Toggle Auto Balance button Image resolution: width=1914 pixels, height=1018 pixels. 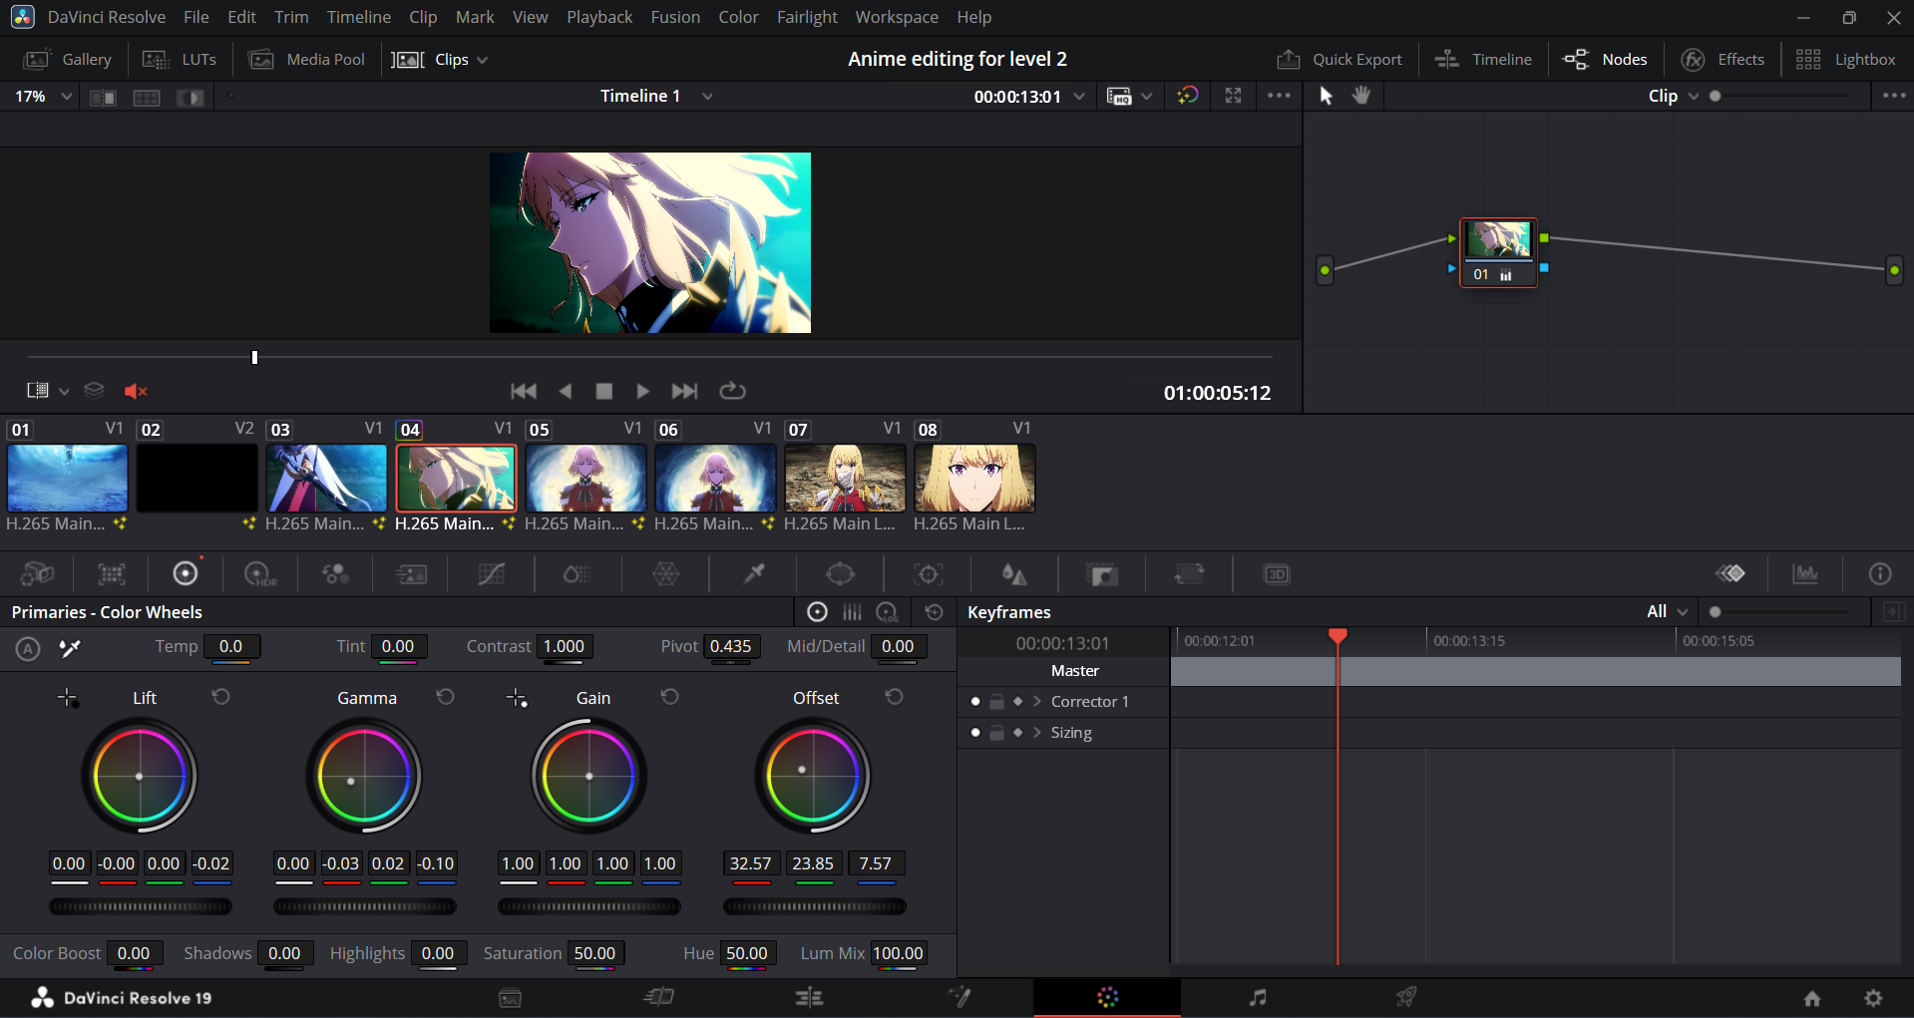(x=28, y=648)
